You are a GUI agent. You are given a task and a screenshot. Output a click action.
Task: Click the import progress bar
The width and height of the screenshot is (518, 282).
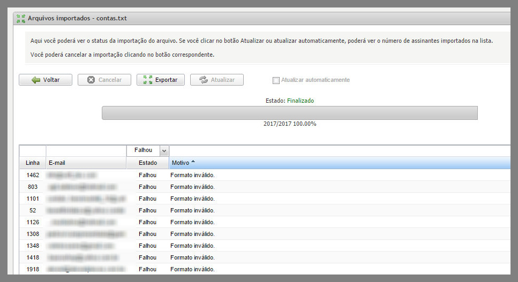tap(290, 113)
